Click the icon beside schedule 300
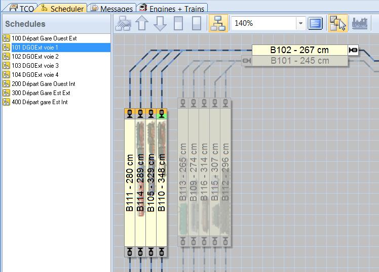 [x=6, y=93]
